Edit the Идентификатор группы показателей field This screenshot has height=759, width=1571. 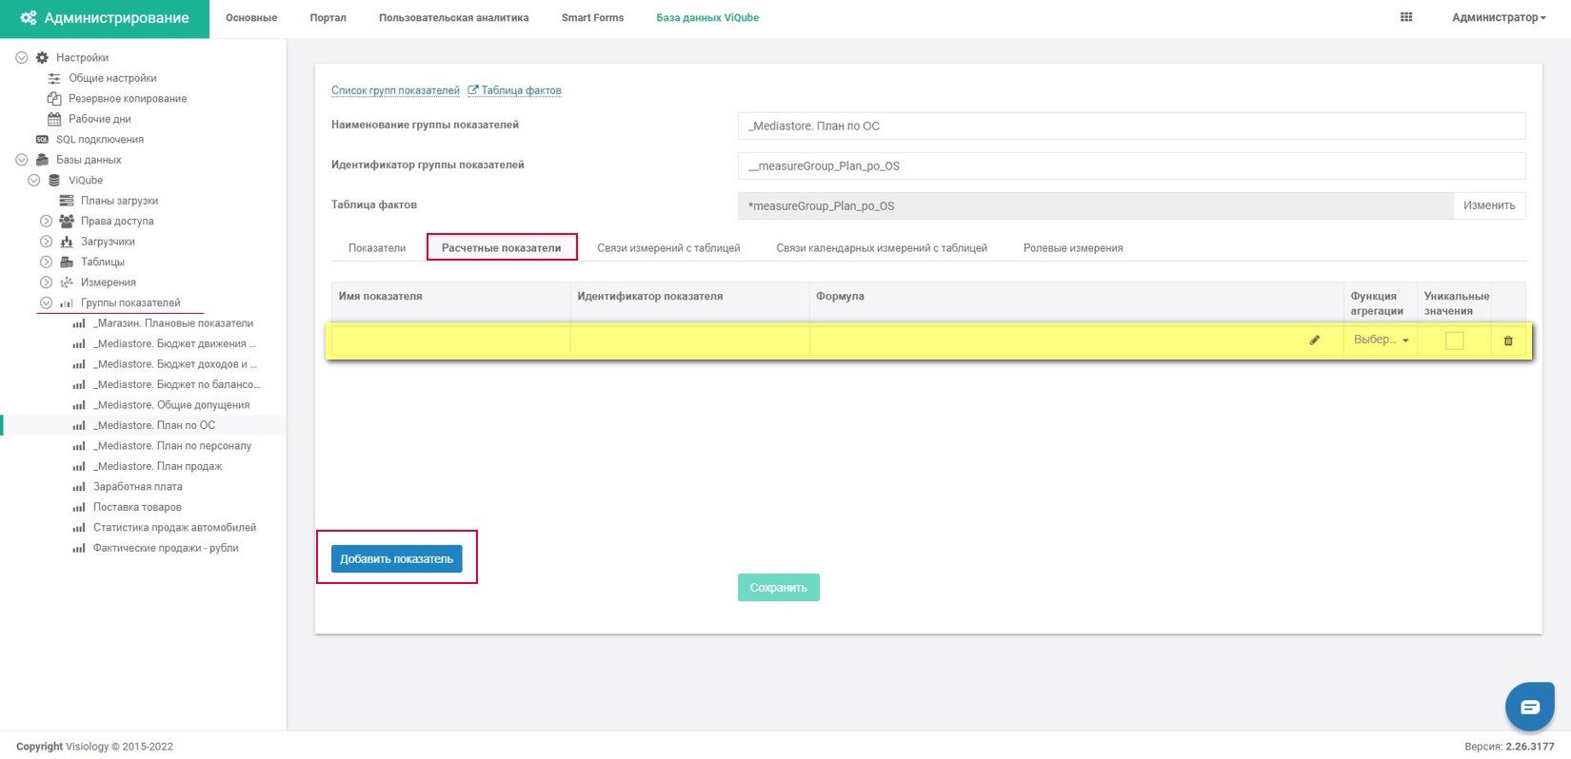[x=1131, y=165]
